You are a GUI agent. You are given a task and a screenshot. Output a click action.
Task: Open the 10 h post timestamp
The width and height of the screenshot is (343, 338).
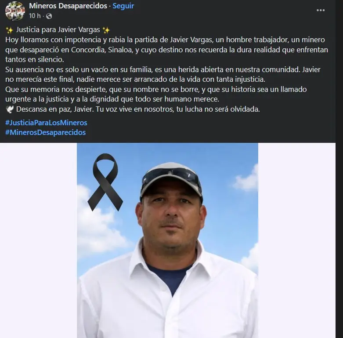[x=35, y=16]
